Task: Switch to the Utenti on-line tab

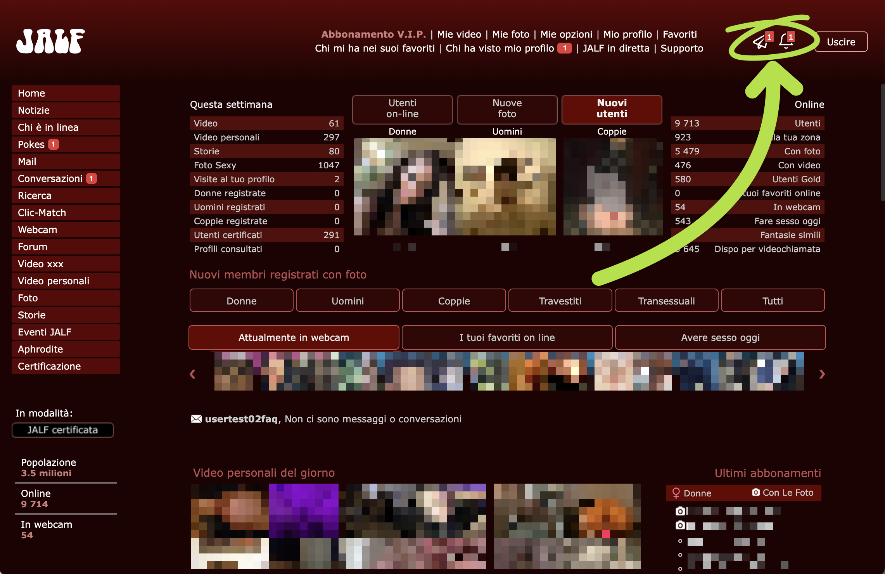Action: [403, 109]
